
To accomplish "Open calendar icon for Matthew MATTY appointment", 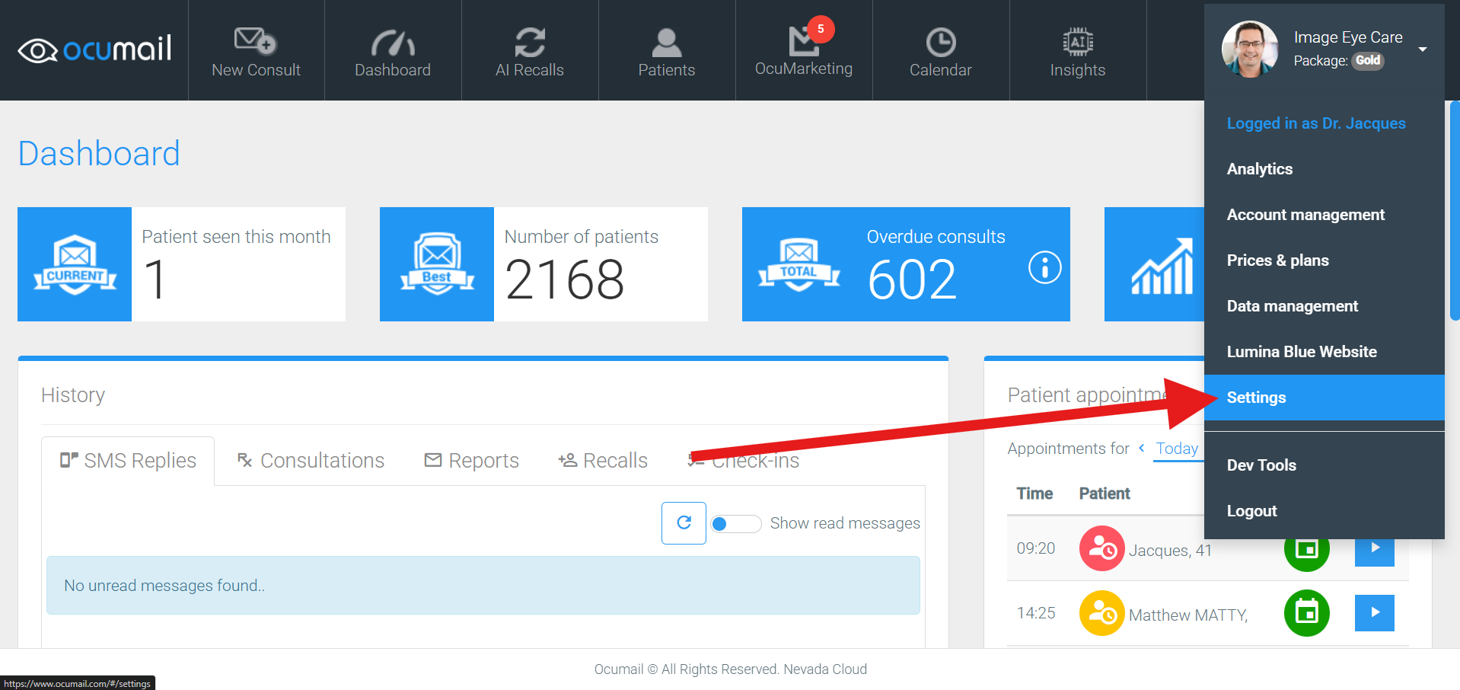I will pyautogui.click(x=1306, y=613).
